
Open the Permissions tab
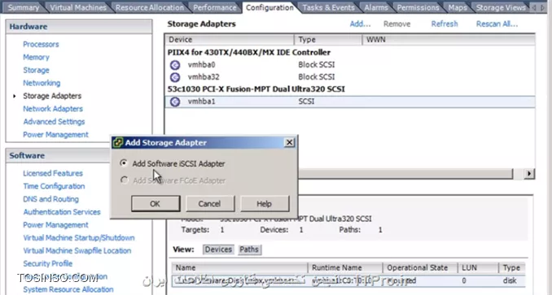click(418, 7)
